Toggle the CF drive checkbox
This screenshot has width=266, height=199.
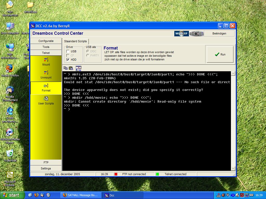(68, 55)
